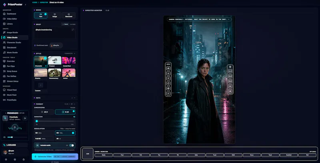Select the up-arrow camera angle icon
Screen dimensions: 320x163
[x=168, y=78]
